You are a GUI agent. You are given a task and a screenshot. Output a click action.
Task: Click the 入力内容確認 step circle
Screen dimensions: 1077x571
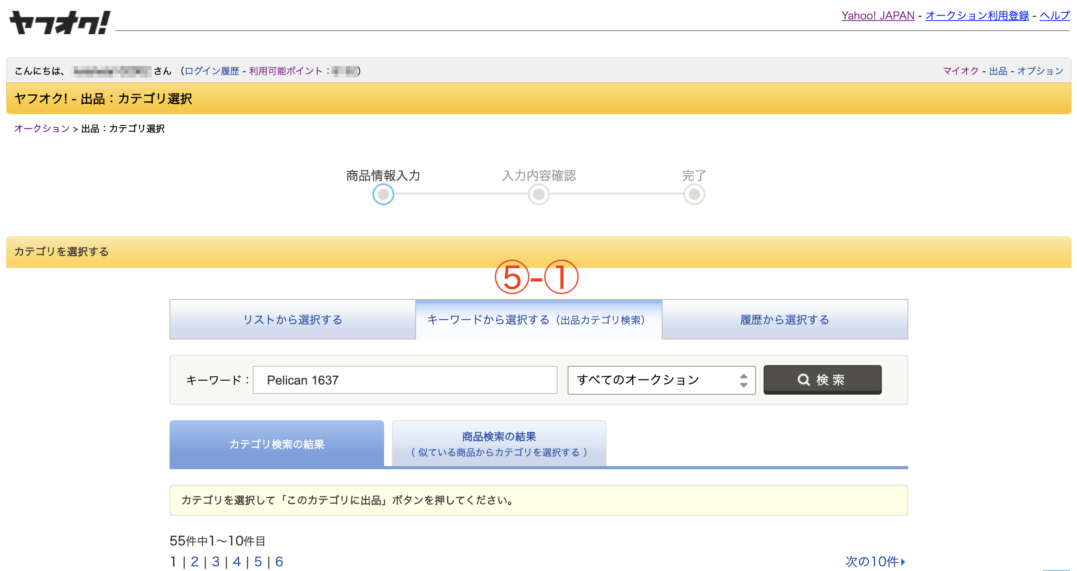(x=538, y=194)
